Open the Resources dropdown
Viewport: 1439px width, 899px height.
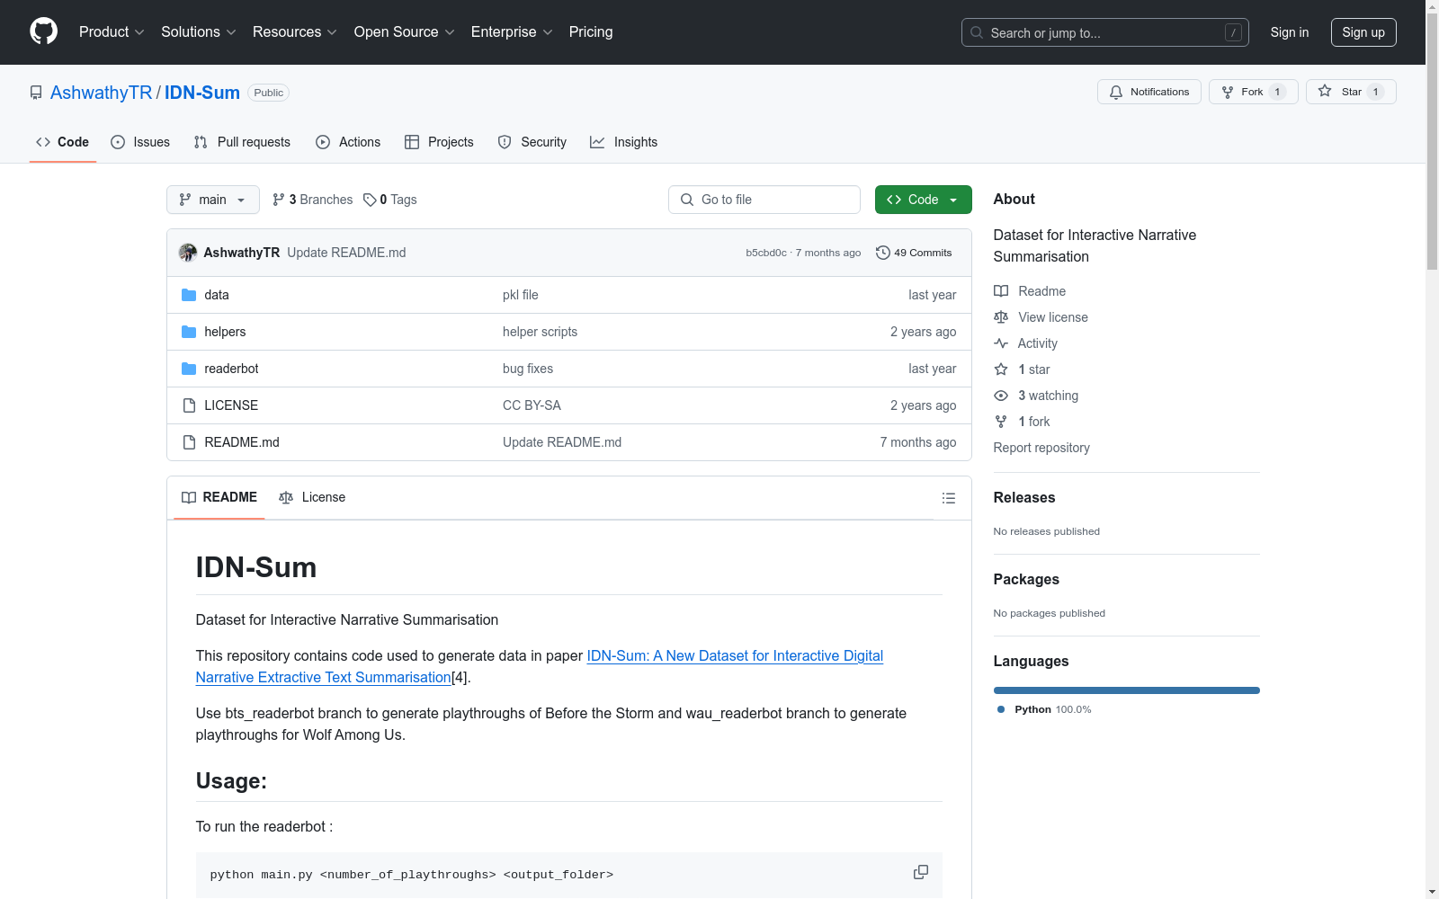click(295, 31)
